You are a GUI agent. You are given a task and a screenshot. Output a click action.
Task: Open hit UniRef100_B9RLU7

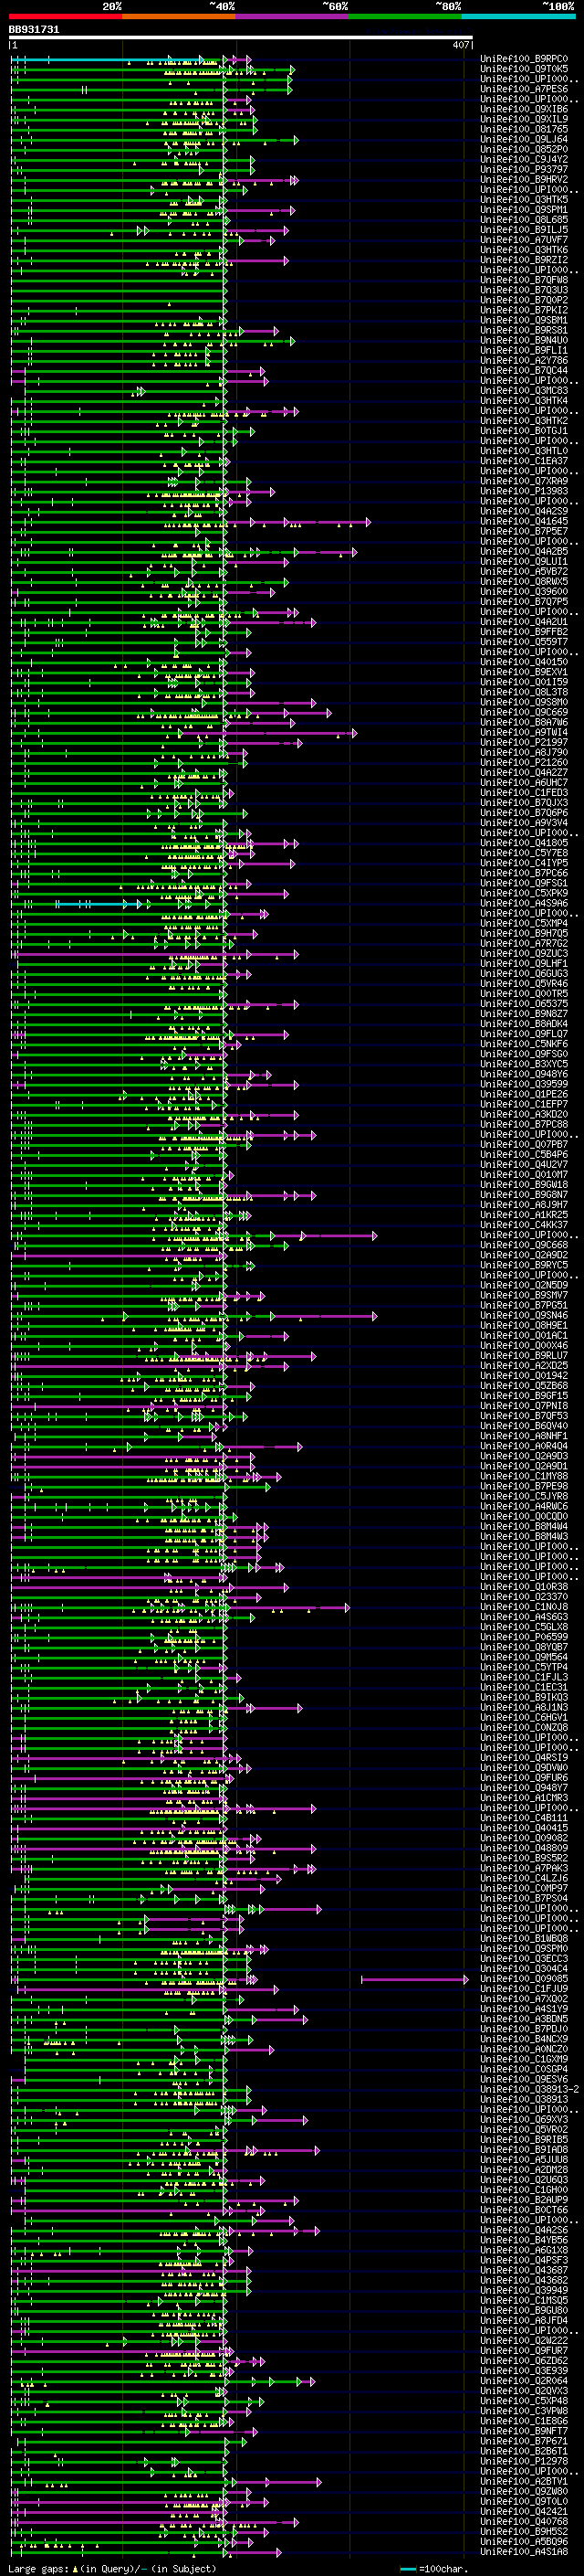[524, 1355]
